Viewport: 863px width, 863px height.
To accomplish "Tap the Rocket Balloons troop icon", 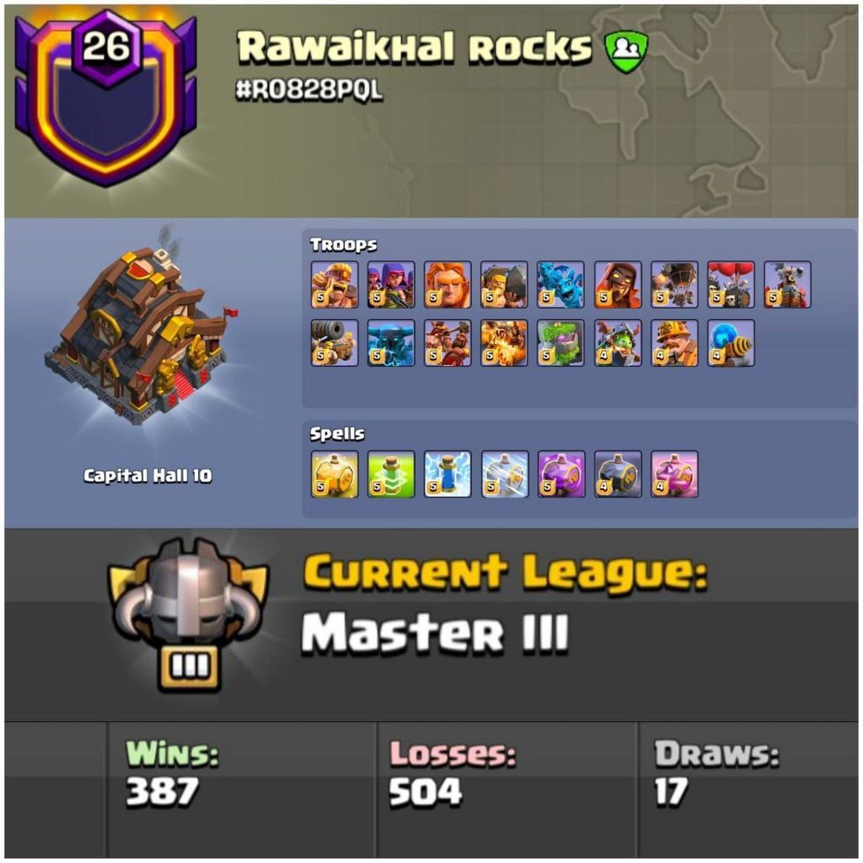I will [x=675, y=285].
